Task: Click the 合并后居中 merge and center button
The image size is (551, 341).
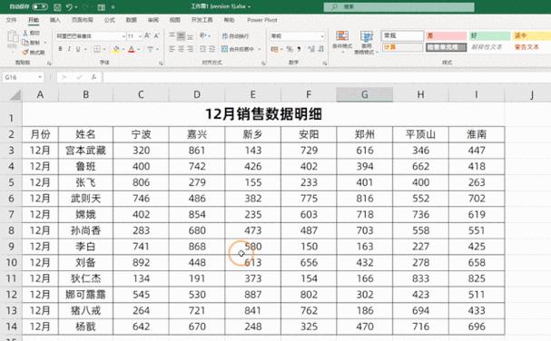Action: (238, 49)
